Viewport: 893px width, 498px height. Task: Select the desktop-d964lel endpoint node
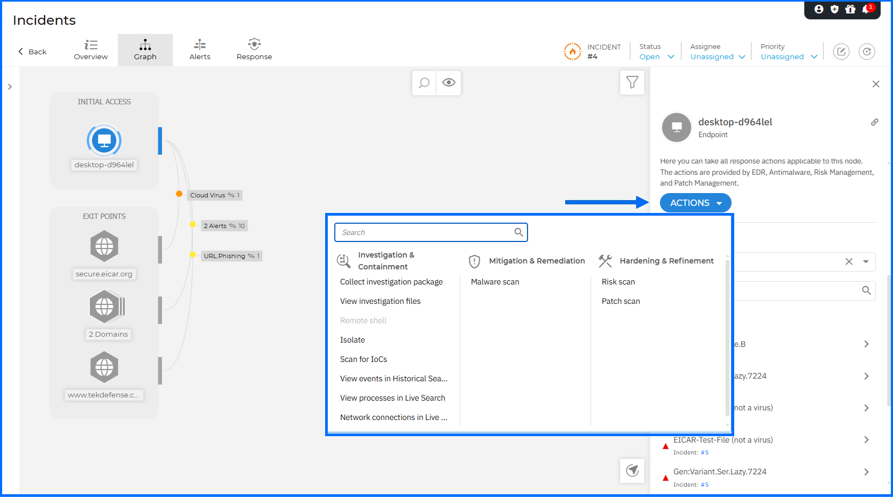(104, 141)
